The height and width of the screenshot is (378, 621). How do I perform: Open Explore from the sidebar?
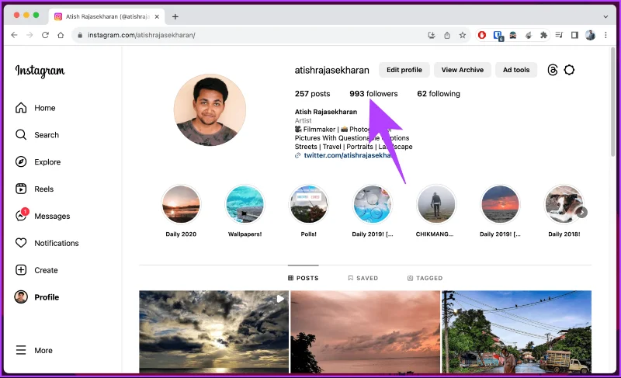37,162
